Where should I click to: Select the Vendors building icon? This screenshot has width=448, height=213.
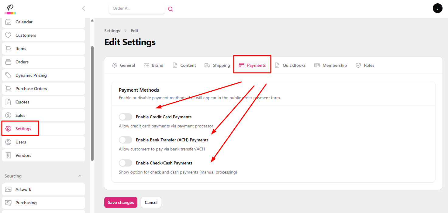(x=9, y=155)
